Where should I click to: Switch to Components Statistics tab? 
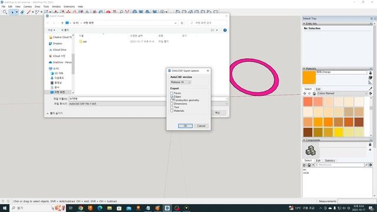click(330, 160)
